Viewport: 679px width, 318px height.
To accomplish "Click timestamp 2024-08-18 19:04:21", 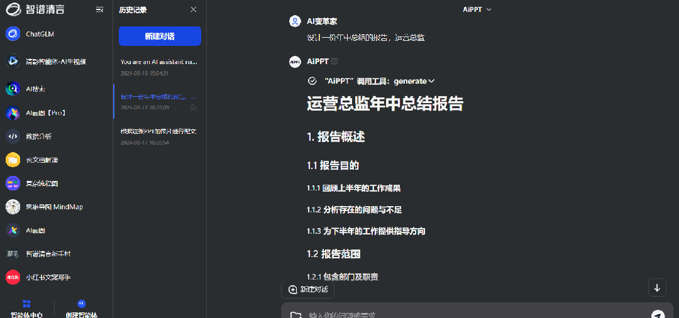I will pos(145,73).
